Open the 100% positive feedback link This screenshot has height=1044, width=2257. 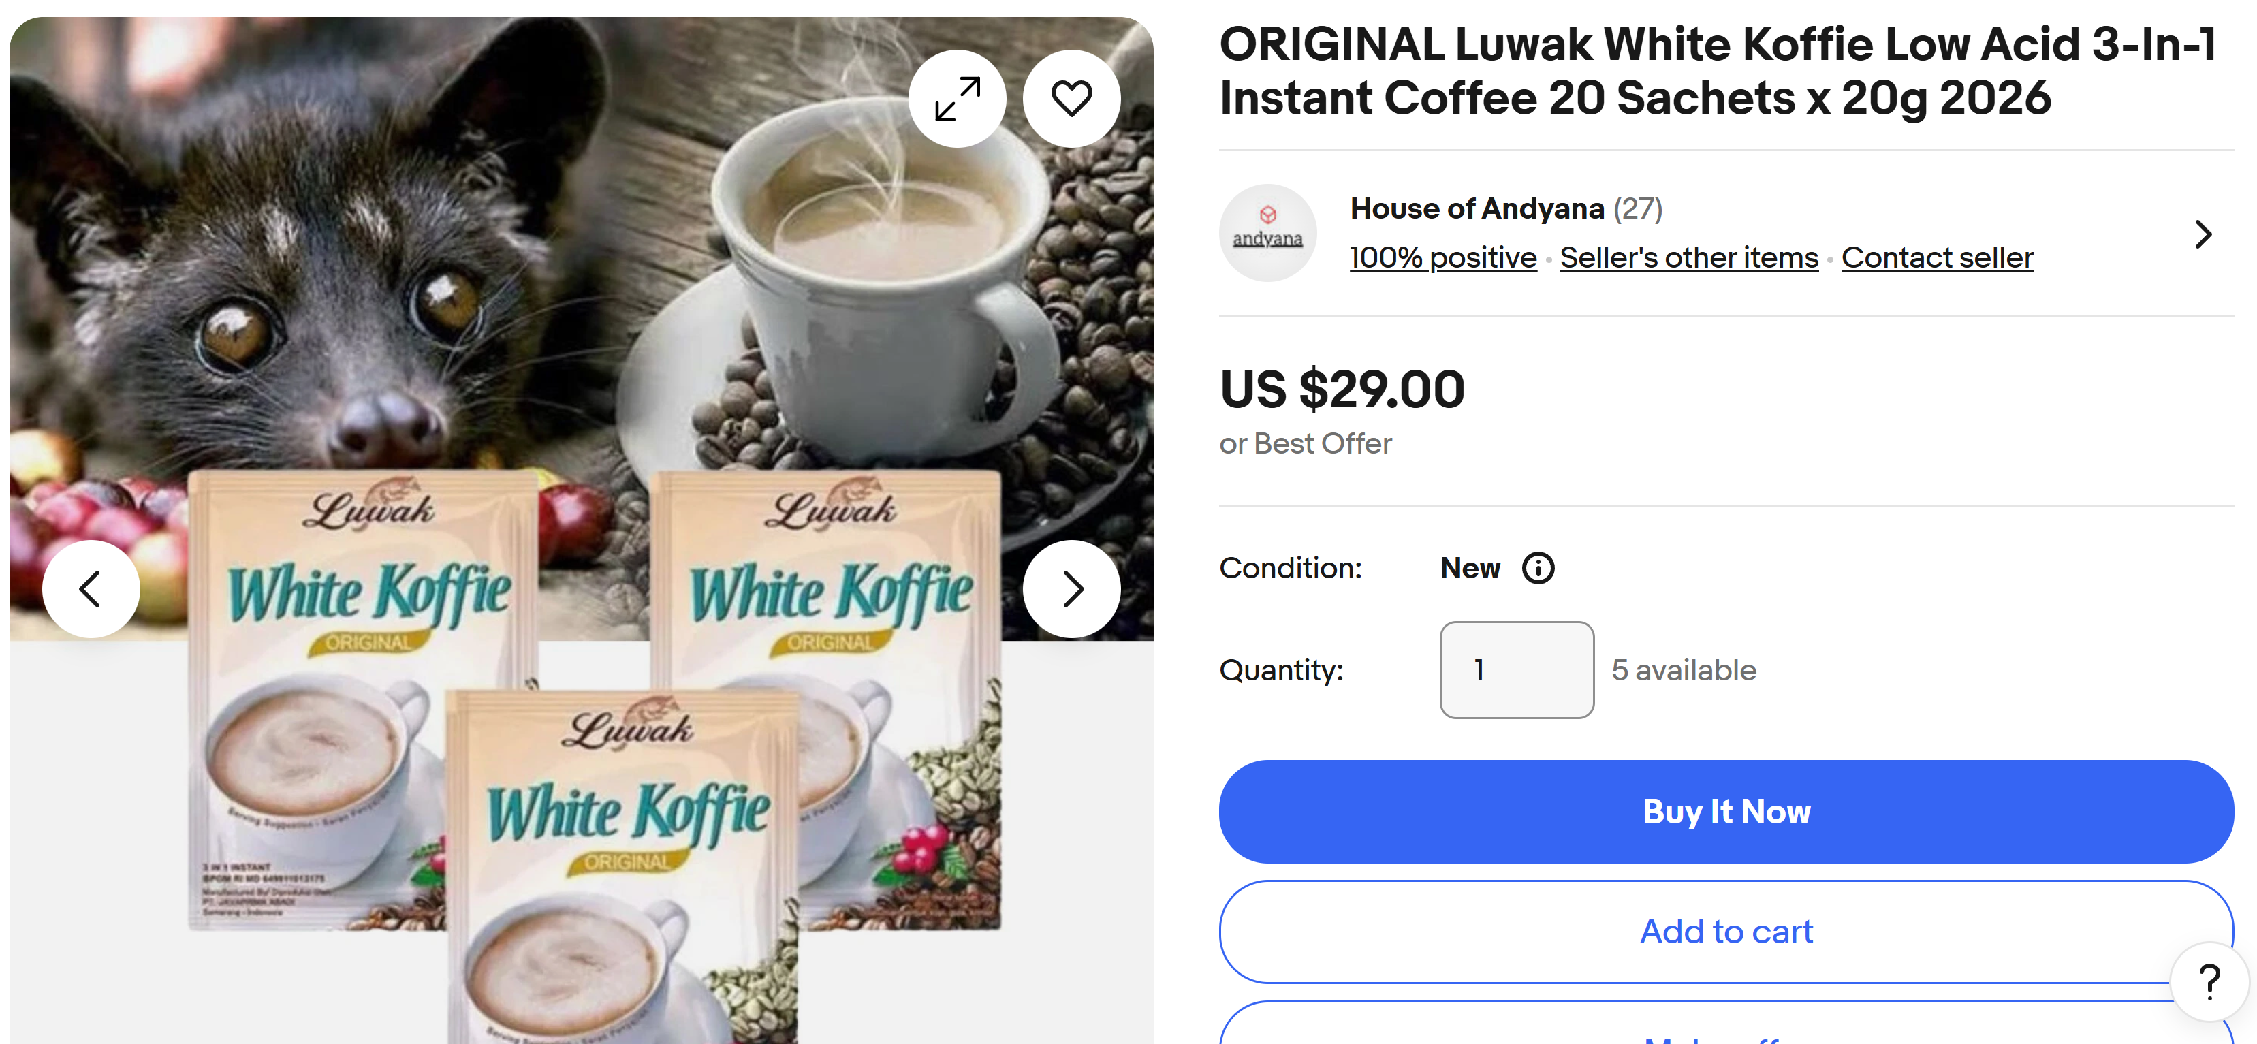tap(1442, 257)
